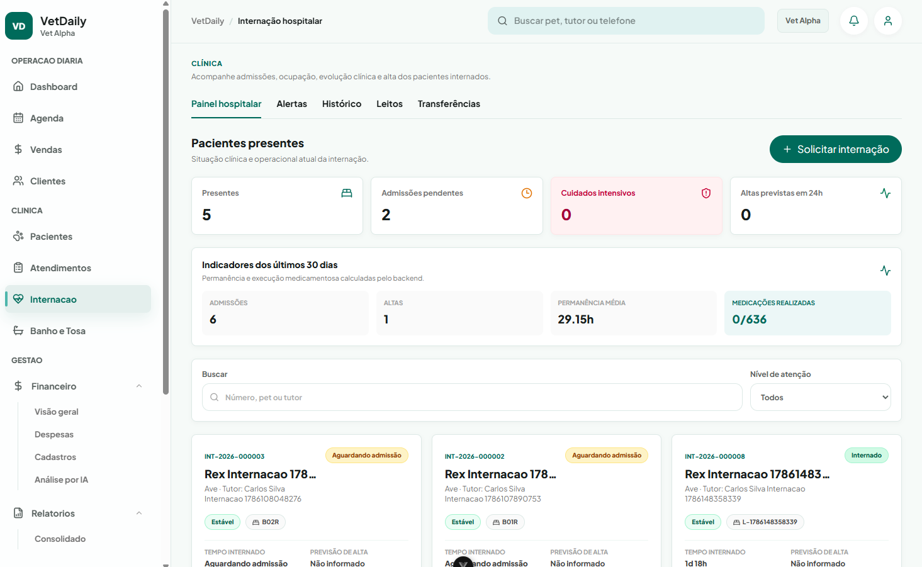
Task: Click the plus icon on Solicitar internação
Action: click(x=787, y=149)
